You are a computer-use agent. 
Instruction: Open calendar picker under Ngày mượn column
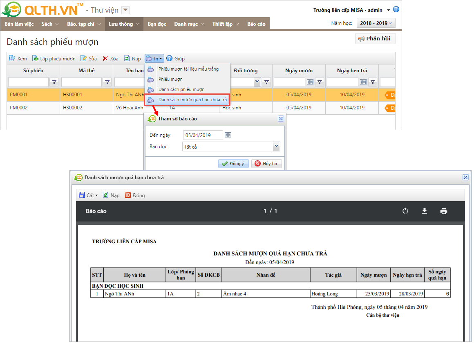point(310,82)
